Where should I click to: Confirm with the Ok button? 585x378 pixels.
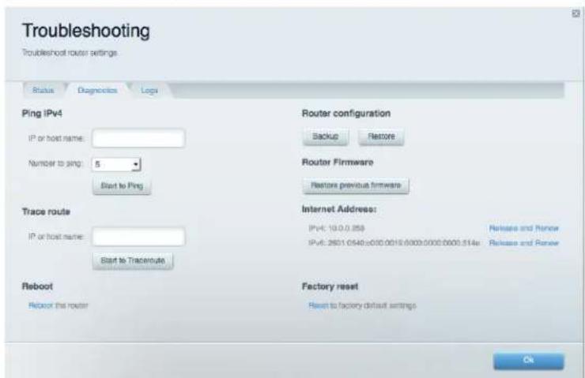[x=528, y=360]
